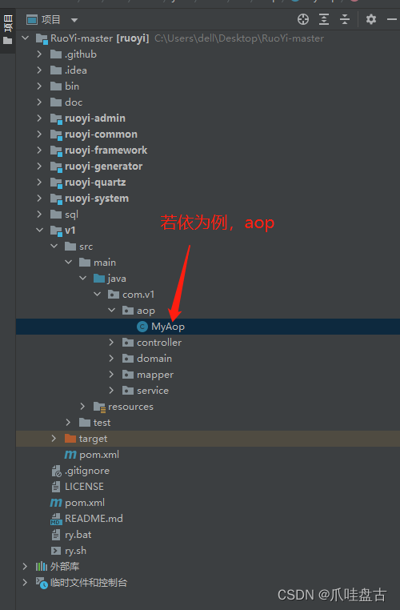Click the Collapse All toolbar icon

(345, 19)
